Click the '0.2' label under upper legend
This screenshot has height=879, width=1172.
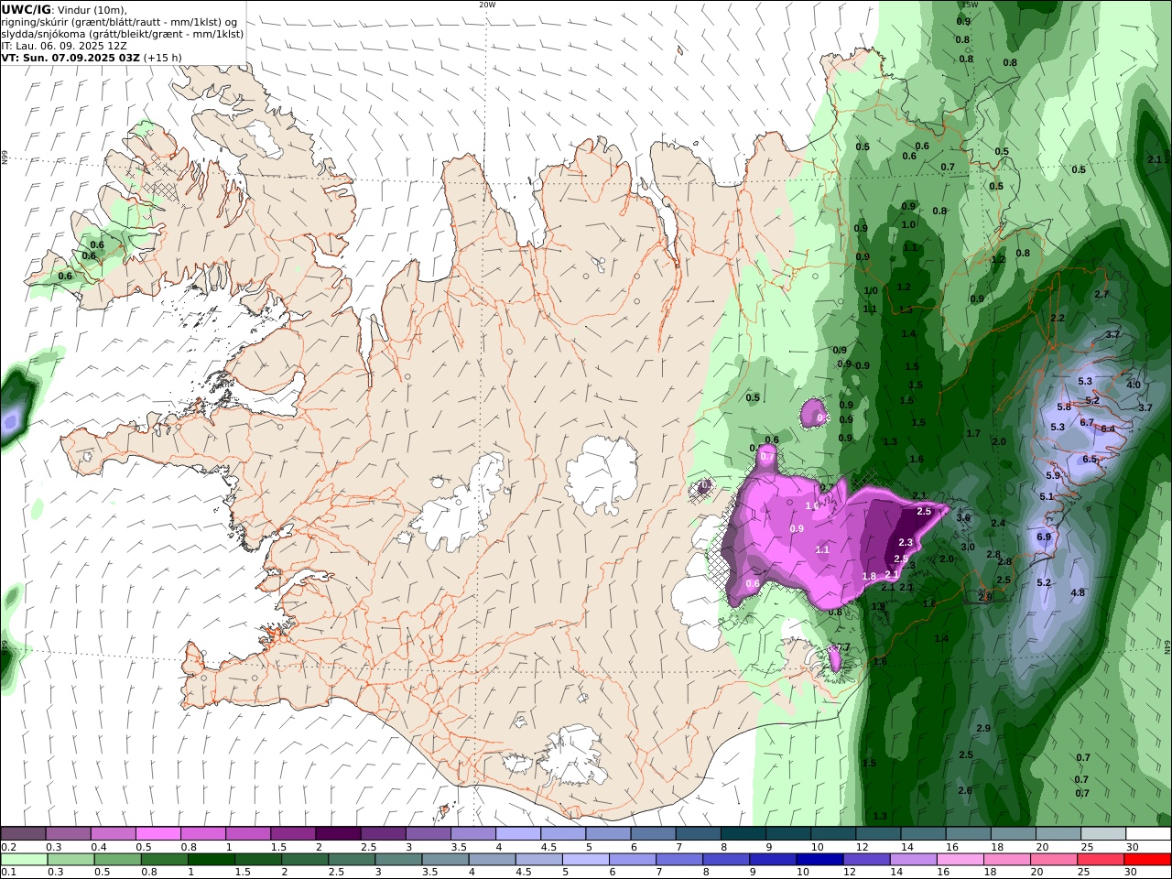pos(8,847)
